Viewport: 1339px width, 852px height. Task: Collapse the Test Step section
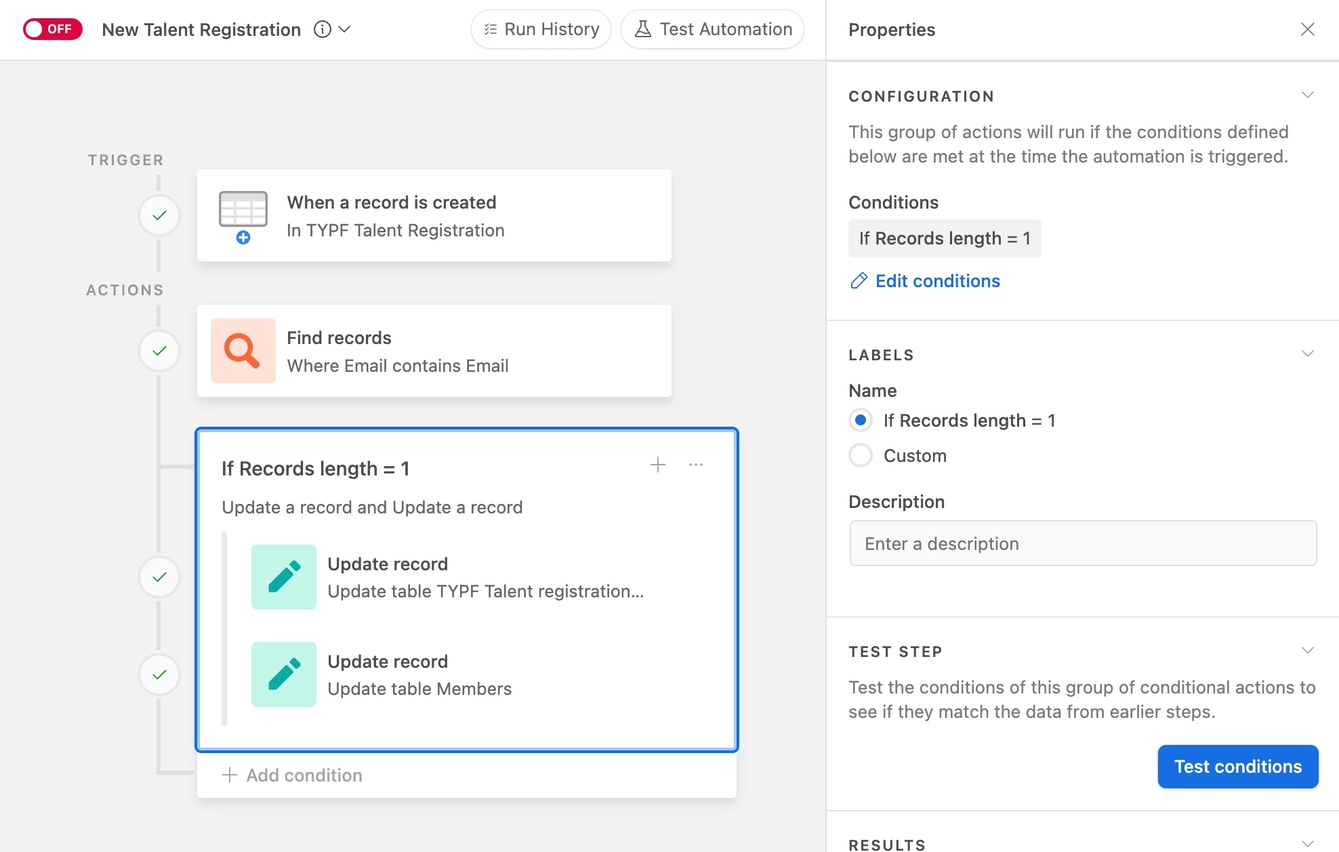[1307, 651]
